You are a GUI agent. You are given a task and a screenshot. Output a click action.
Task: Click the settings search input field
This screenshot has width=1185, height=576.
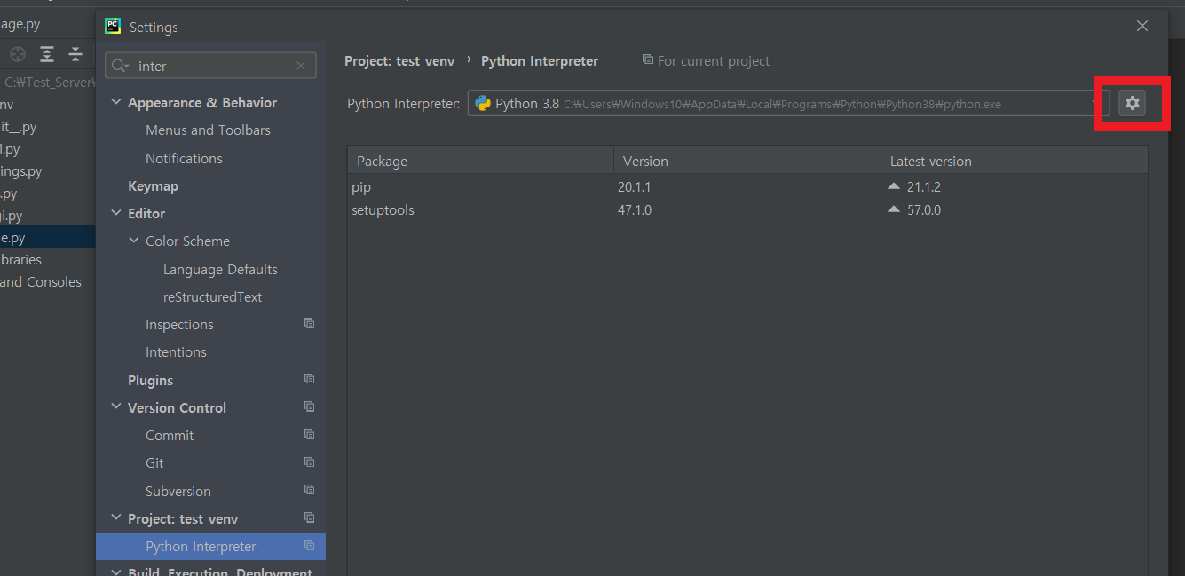point(211,66)
